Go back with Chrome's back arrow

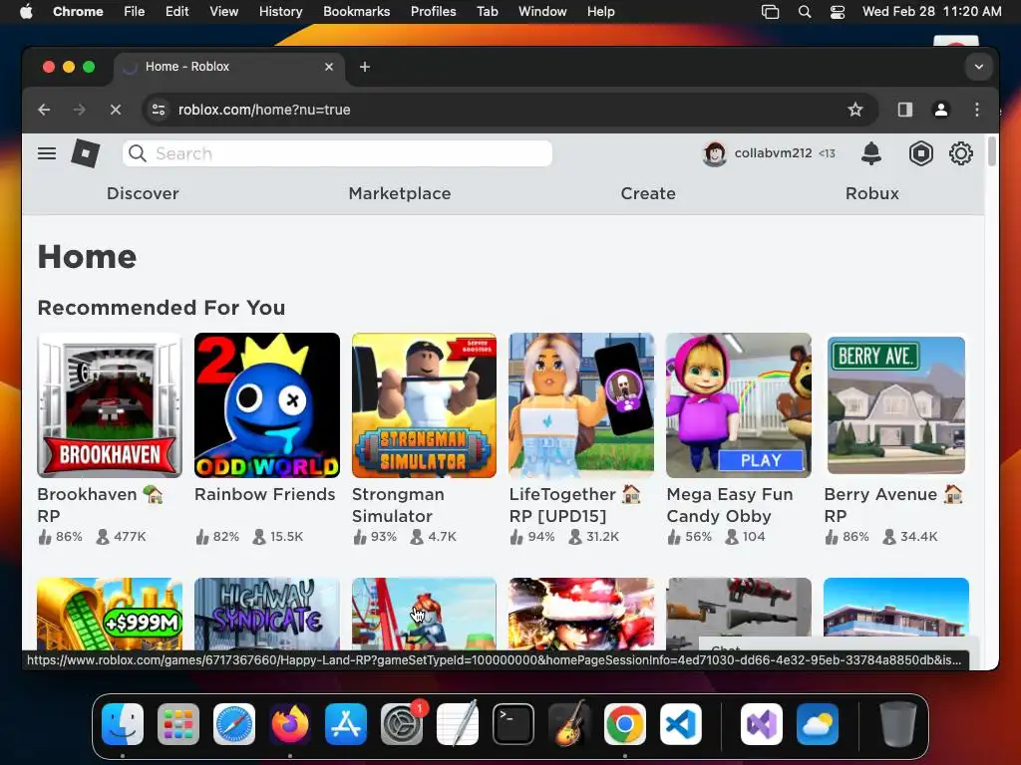point(44,110)
